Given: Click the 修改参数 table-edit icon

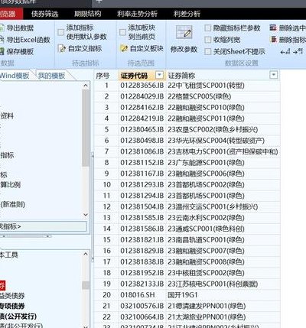Looking at the screenshot, I should pyautogui.click(x=184, y=32).
